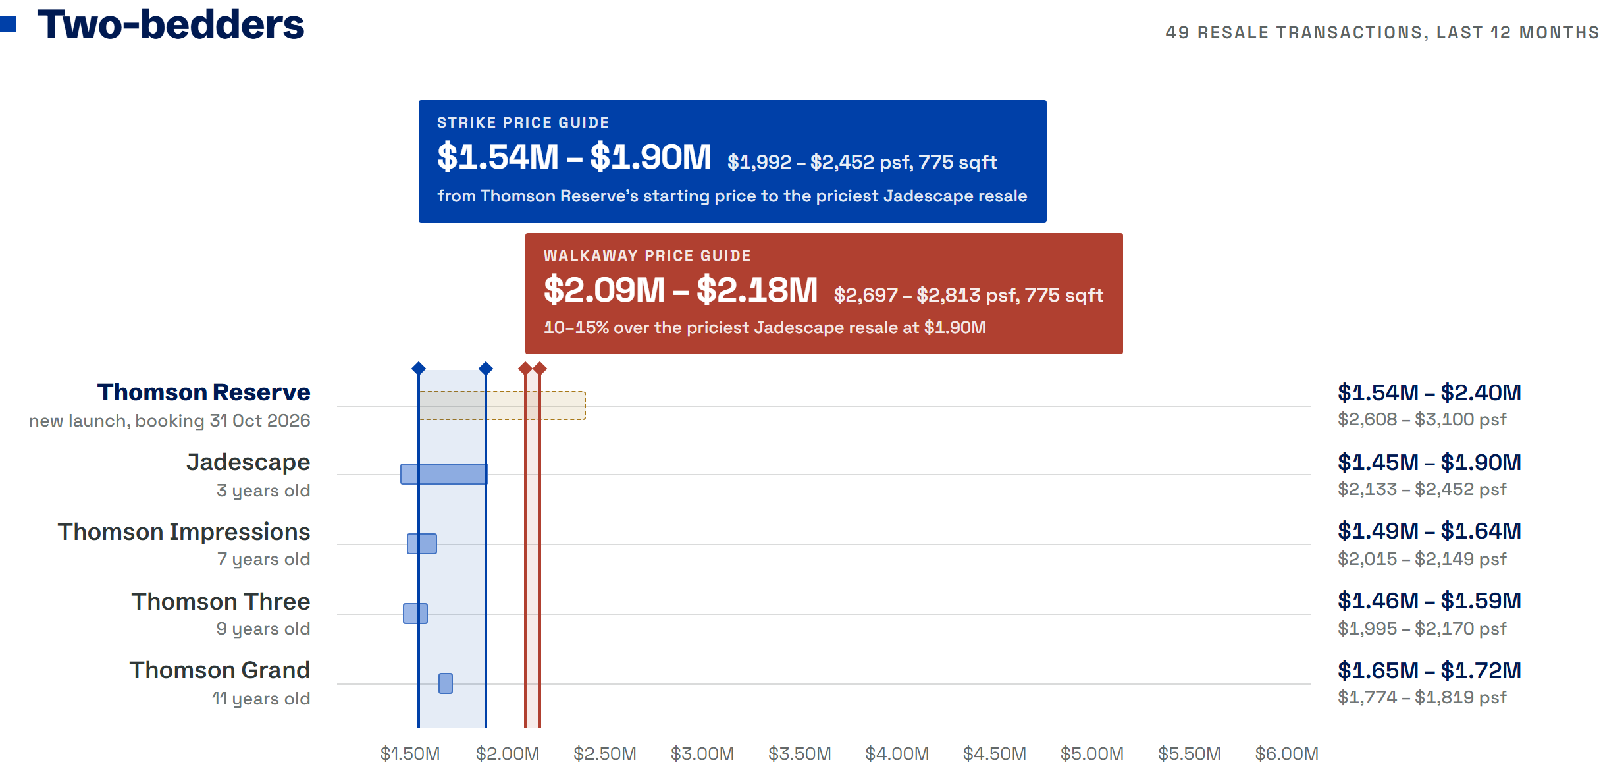This screenshot has height=769, width=1601.
Task: Click the '$2,608 – $3,100 psf' text
Action: [x=1422, y=419]
